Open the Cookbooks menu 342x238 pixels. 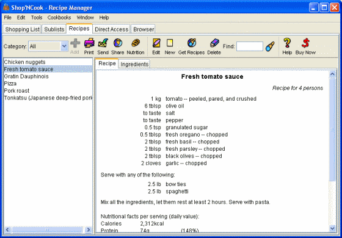pos(59,18)
